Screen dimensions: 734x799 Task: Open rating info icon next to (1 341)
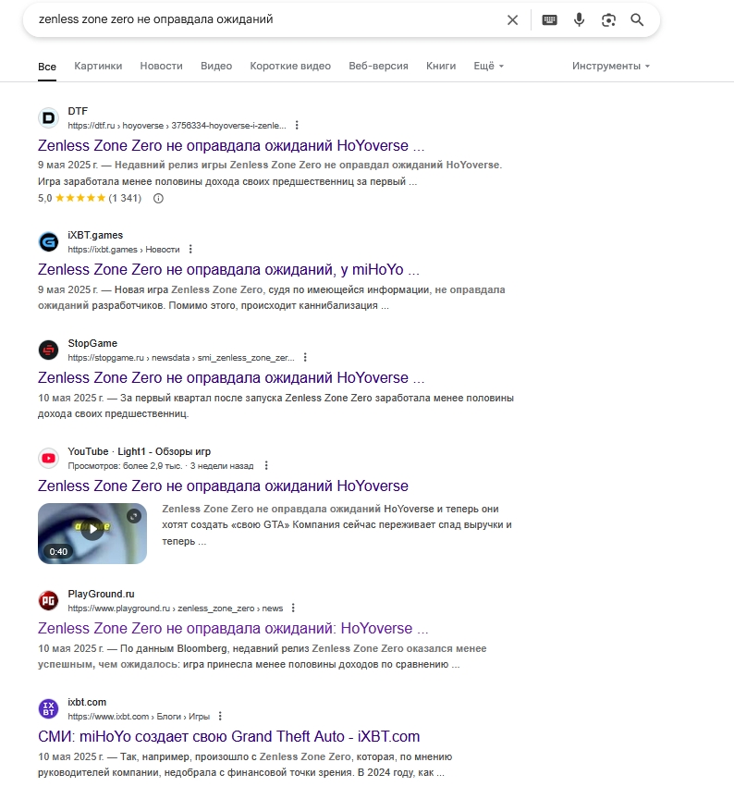tap(158, 198)
